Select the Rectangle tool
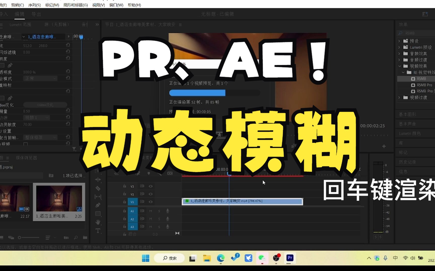Image resolution: width=435 pixels, height=271 pixels. [98, 214]
